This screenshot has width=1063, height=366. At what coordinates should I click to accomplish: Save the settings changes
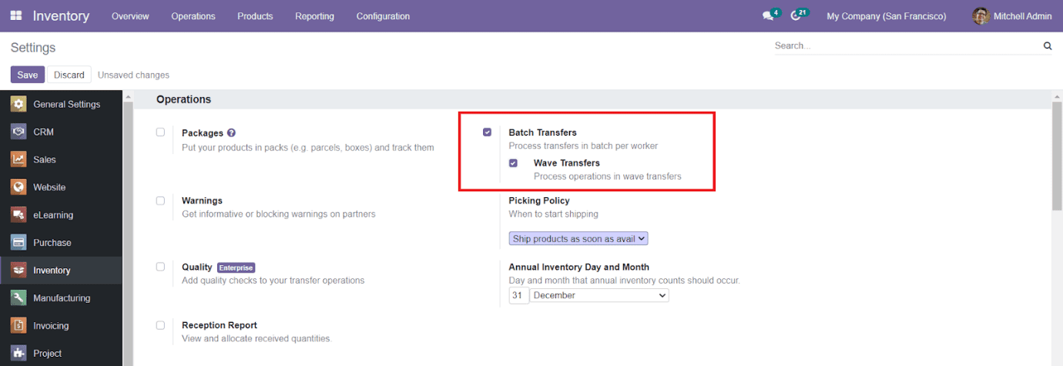[27, 75]
